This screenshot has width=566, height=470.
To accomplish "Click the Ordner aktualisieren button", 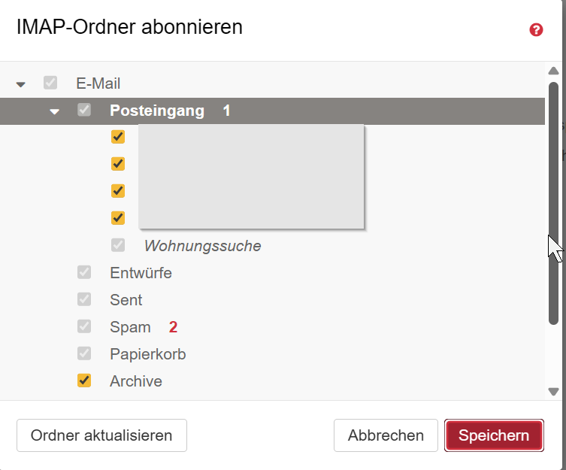I will click(101, 435).
